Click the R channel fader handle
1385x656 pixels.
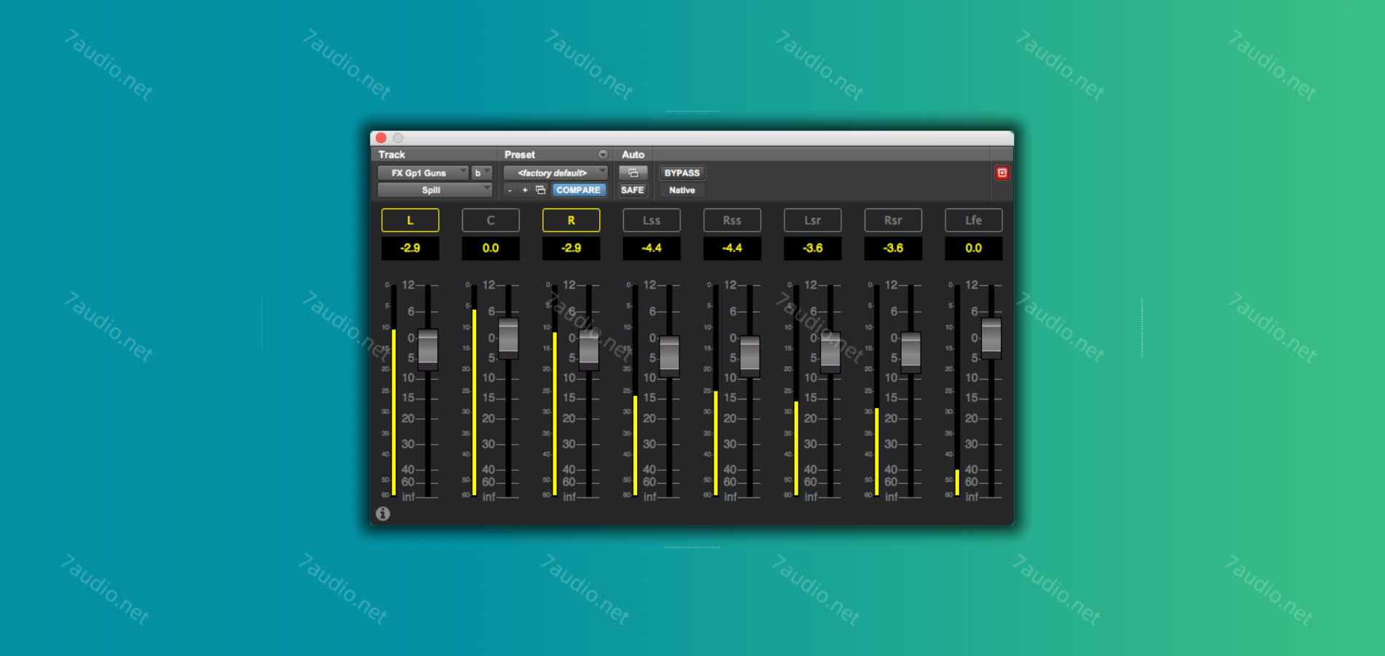coord(589,350)
